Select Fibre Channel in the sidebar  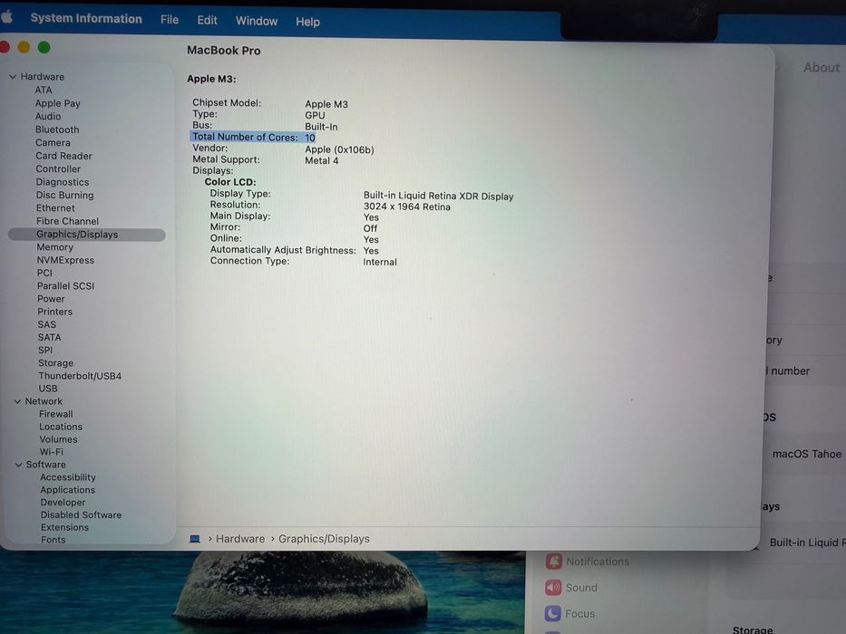[67, 221]
